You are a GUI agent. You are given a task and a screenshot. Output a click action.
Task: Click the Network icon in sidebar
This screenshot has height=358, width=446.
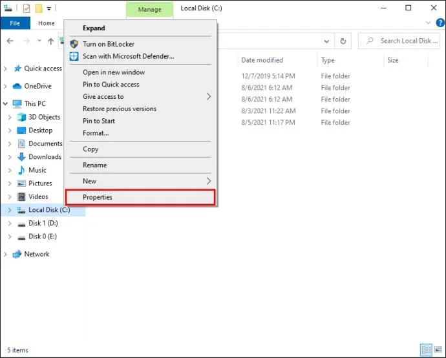(17, 254)
